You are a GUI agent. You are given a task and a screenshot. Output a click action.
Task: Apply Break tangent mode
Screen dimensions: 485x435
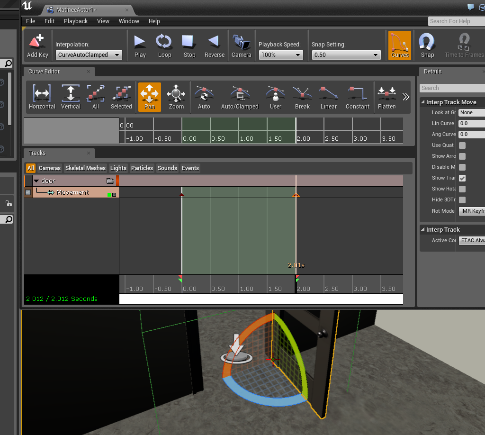(302, 96)
